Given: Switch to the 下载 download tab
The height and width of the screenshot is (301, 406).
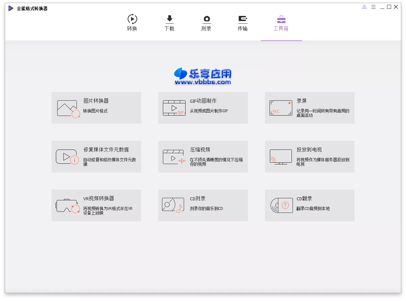Looking at the screenshot, I should click(169, 22).
